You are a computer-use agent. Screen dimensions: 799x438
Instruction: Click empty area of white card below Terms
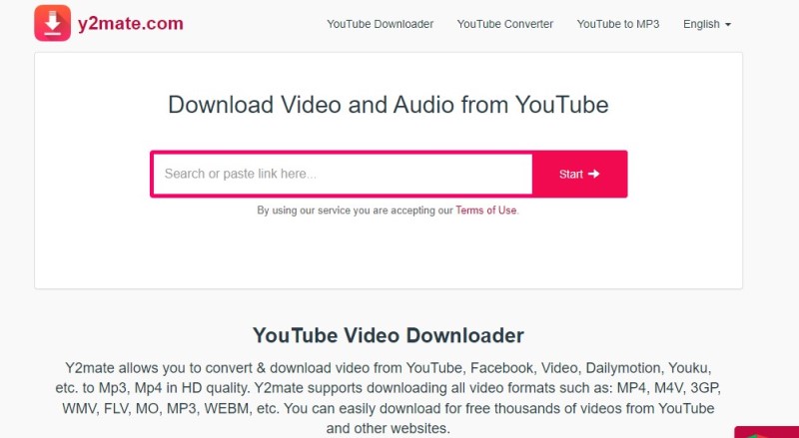[x=389, y=252]
